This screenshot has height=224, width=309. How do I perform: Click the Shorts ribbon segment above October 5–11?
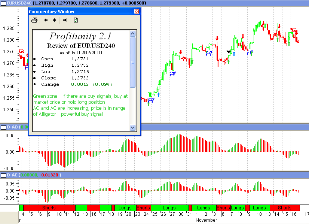49,208
